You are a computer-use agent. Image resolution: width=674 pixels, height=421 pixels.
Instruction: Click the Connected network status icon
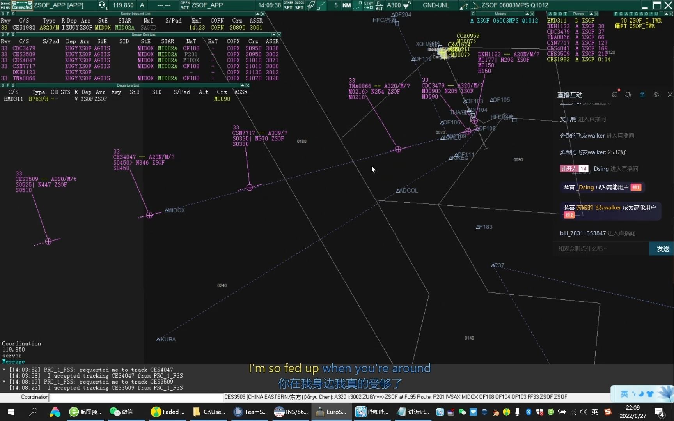point(22,5)
